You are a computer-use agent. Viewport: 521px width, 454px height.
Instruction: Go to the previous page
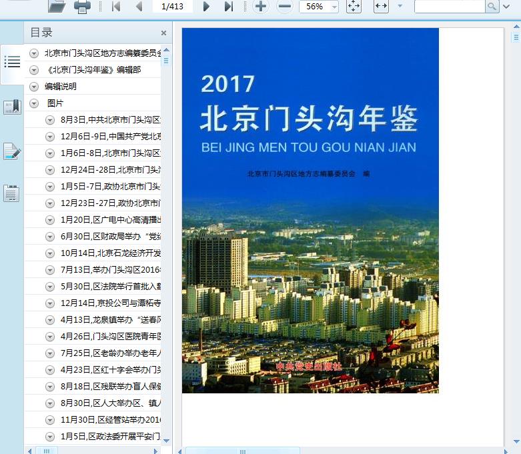(x=139, y=7)
